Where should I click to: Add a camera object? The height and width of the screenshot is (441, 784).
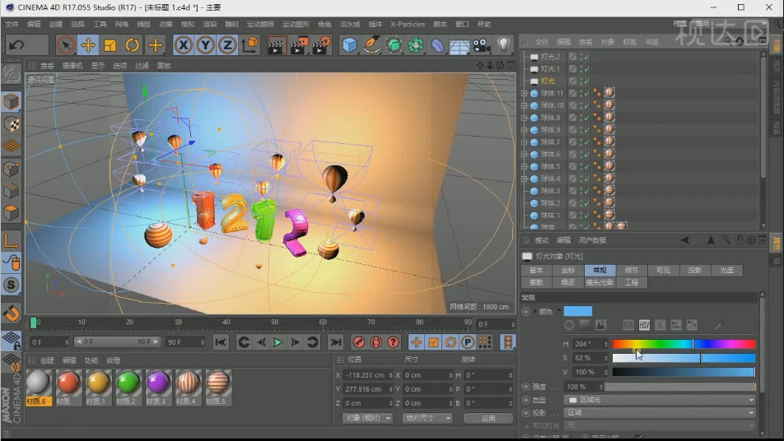pyautogui.click(x=482, y=45)
